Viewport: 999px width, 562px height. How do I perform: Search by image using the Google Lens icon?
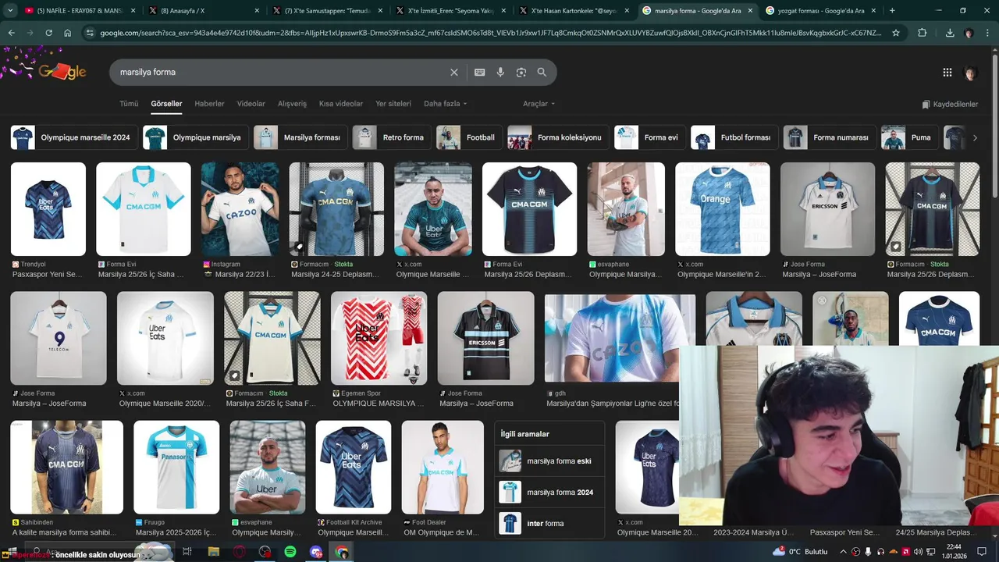tap(521, 72)
